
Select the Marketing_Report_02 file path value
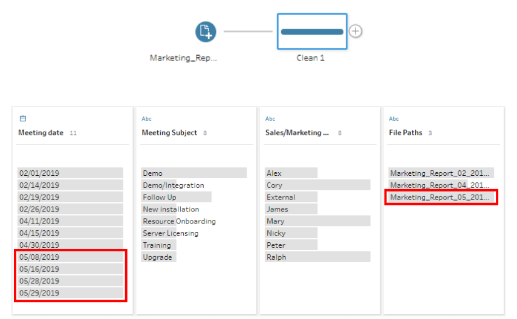coord(441,173)
